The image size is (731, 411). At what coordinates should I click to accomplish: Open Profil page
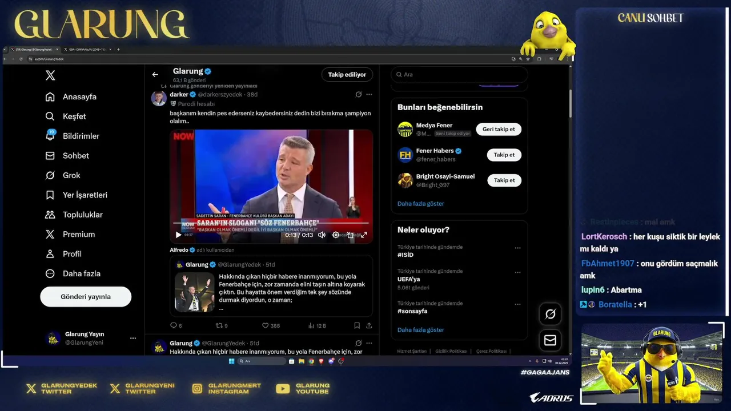63,254
